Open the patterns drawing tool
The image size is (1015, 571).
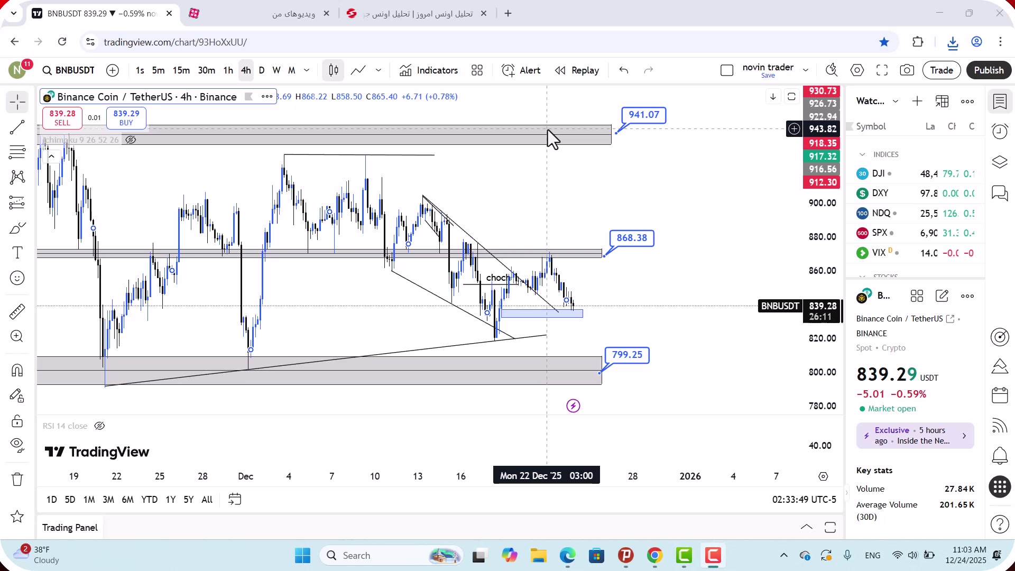click(x=17, y=177)
